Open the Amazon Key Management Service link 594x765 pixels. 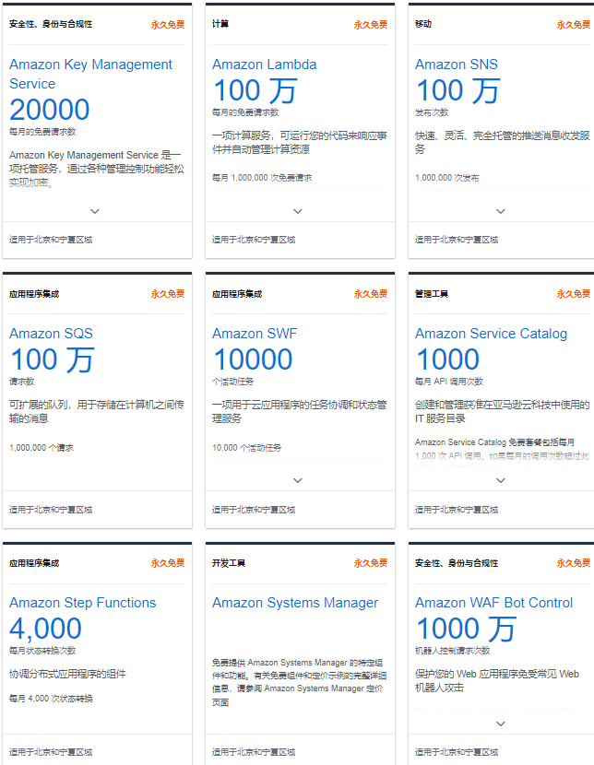[x=90, y=74]
